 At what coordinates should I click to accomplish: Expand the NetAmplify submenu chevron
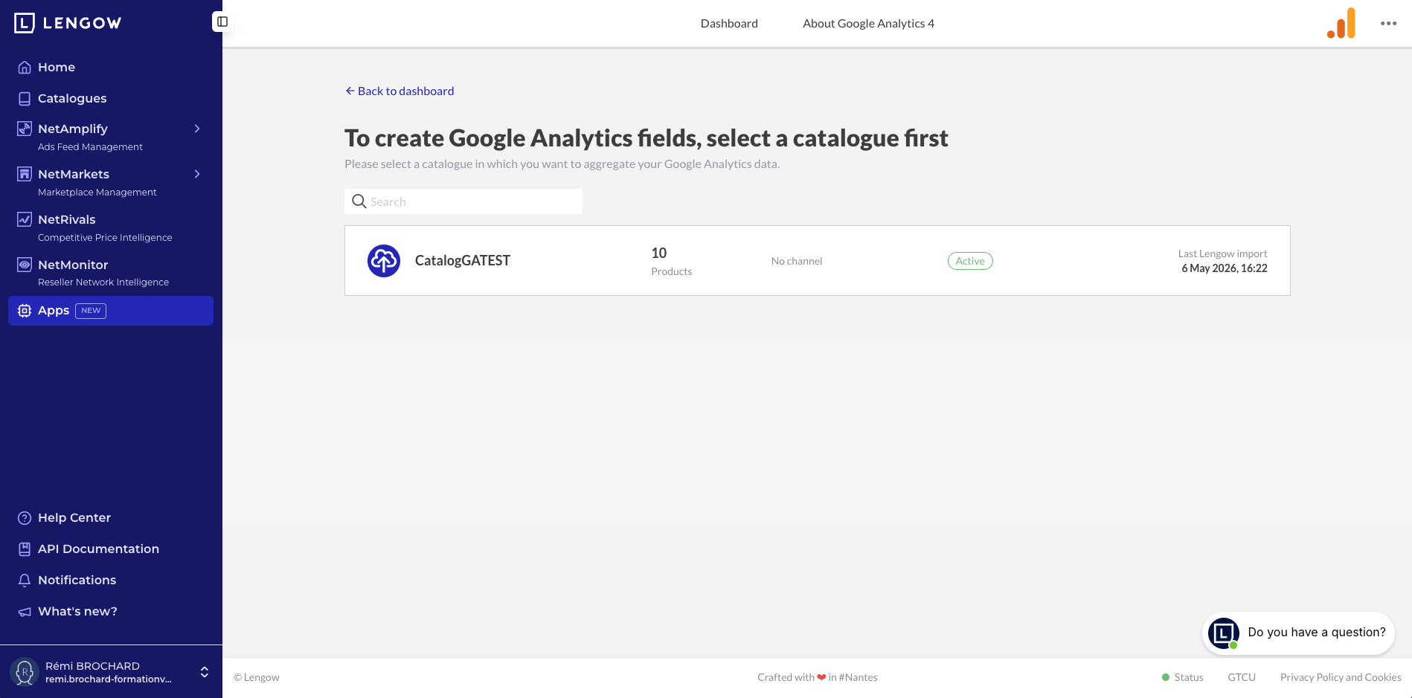click(197, 129)
